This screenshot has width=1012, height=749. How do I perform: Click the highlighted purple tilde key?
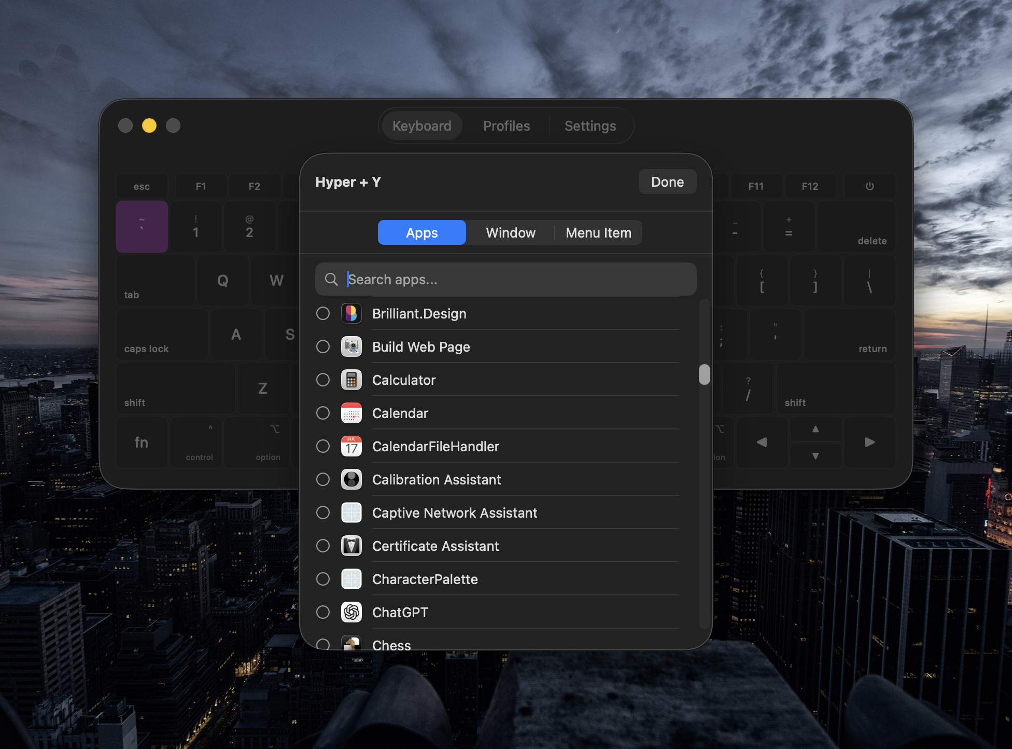pos(142,227)
